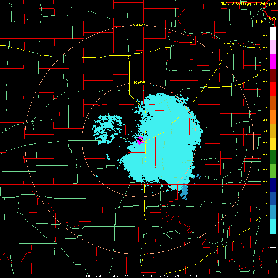
Task: Select the dark green swatch in the legend
Action: point(273,157)
